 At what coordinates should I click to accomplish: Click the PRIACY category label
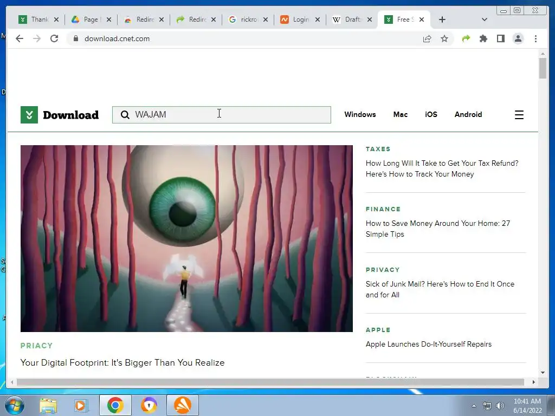[x=36, y=346]
